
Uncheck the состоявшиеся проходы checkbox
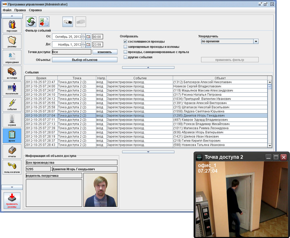coord(126,42)
